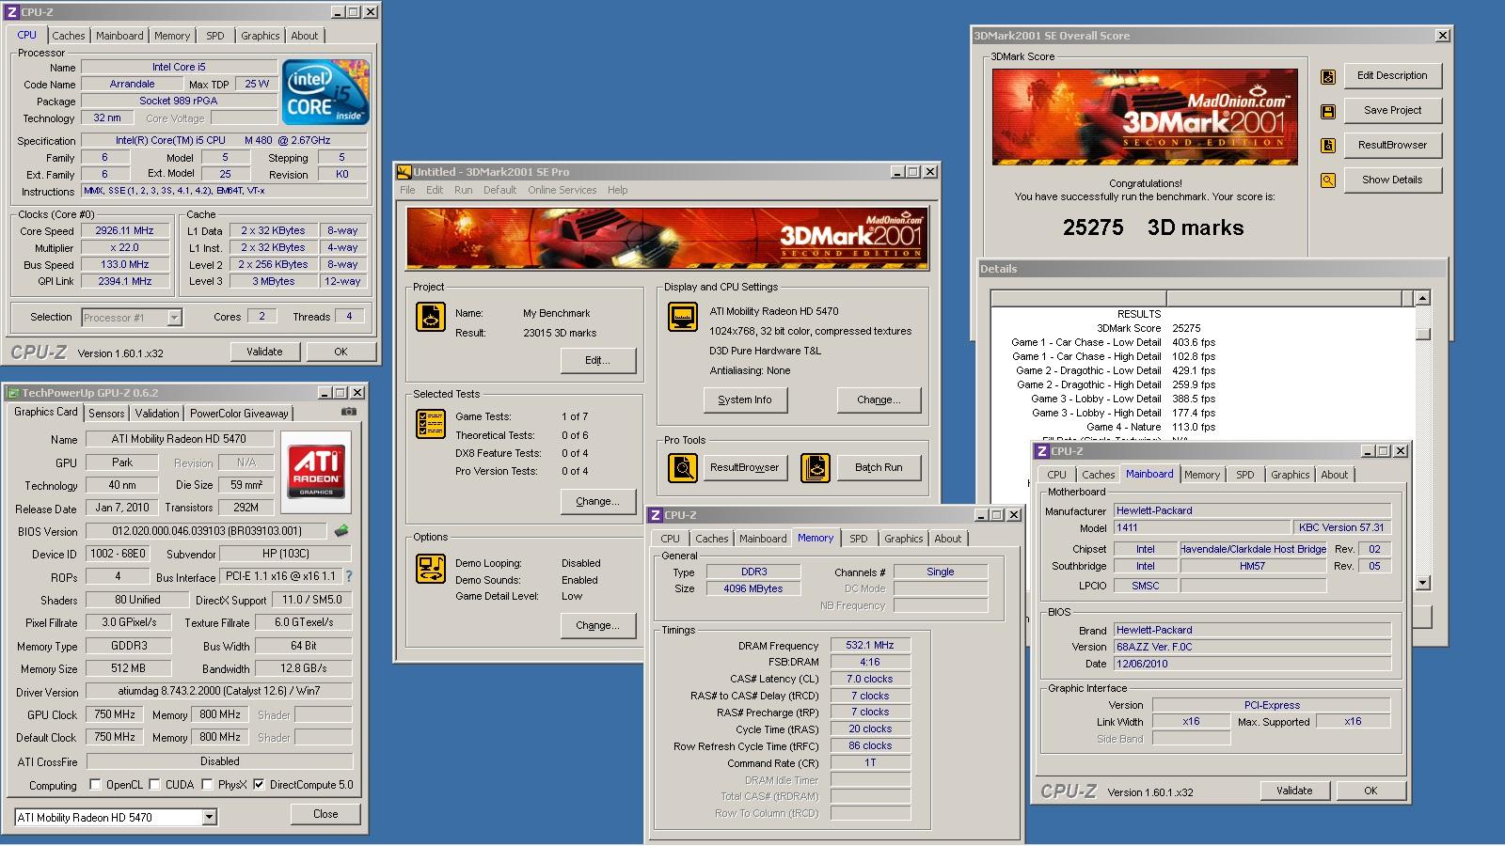This screenshot has height=846, width=1505.
Task: Open the Help menu in 3DMark2001
Action: (617, 190)
